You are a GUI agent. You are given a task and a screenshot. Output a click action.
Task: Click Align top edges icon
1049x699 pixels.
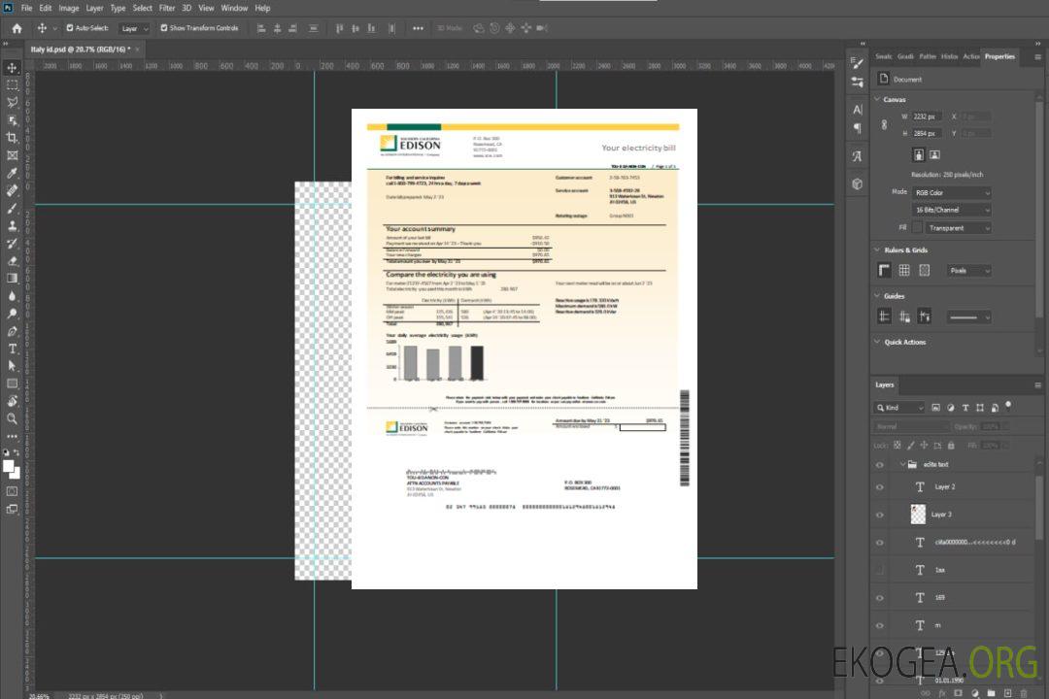tap(339, 28)
